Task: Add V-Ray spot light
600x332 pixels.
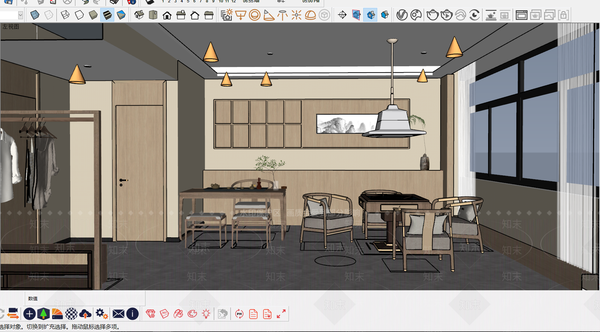Action: [x=269, y=15]
